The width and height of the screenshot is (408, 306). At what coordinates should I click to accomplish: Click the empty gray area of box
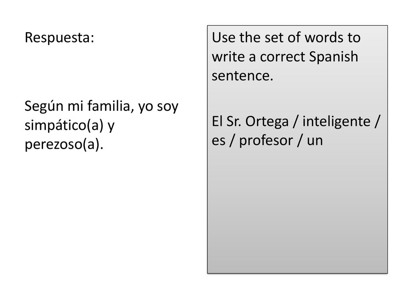click(297, 211)
